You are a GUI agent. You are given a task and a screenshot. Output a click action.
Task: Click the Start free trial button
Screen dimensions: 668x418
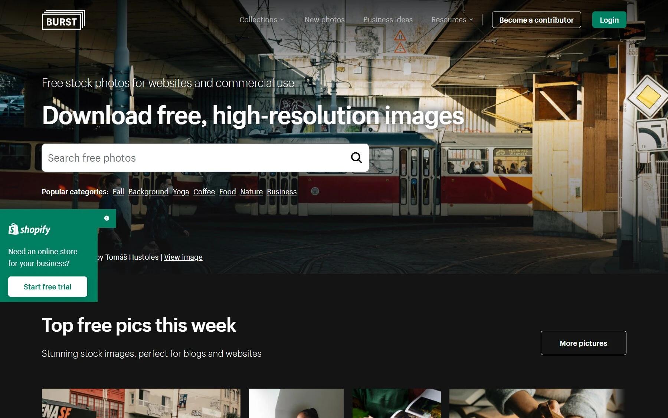(48, 286)
